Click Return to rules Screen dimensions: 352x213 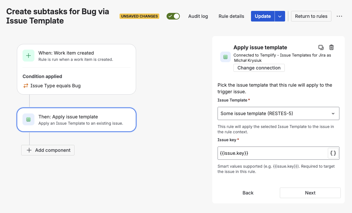(311, 16)
